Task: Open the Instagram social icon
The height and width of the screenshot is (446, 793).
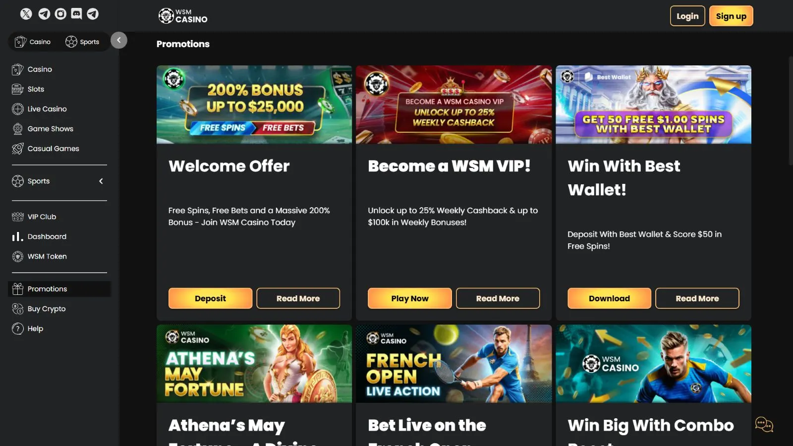Action: pyautogui.click(x=60, y=14)
